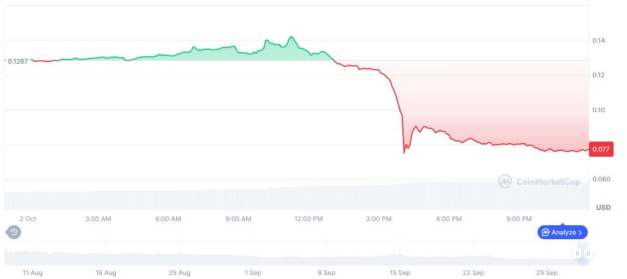Select the 6:00 AM time axis label
The width and height of the screenshot is (627, 279).
coord(168,219)
